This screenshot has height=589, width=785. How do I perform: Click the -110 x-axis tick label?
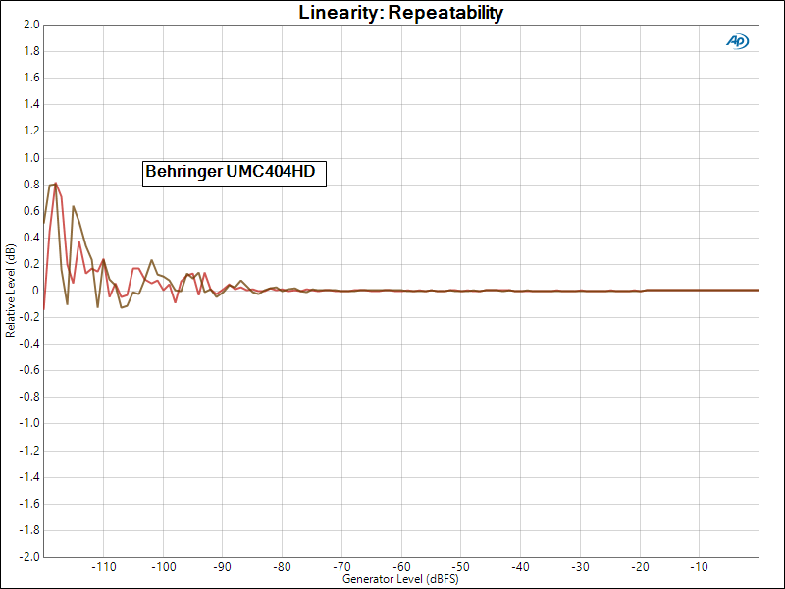tap(104, 567)
